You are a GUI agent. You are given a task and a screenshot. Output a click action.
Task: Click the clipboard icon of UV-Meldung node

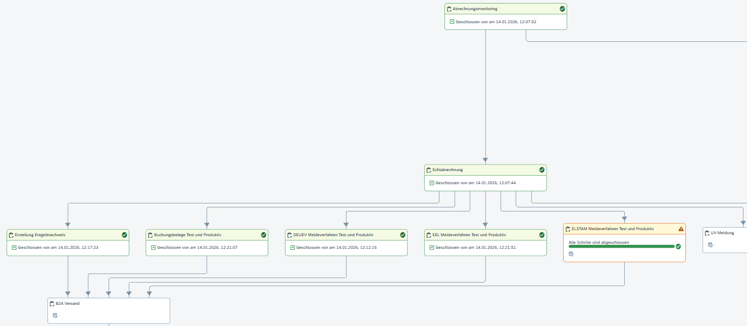coord(707,233)
